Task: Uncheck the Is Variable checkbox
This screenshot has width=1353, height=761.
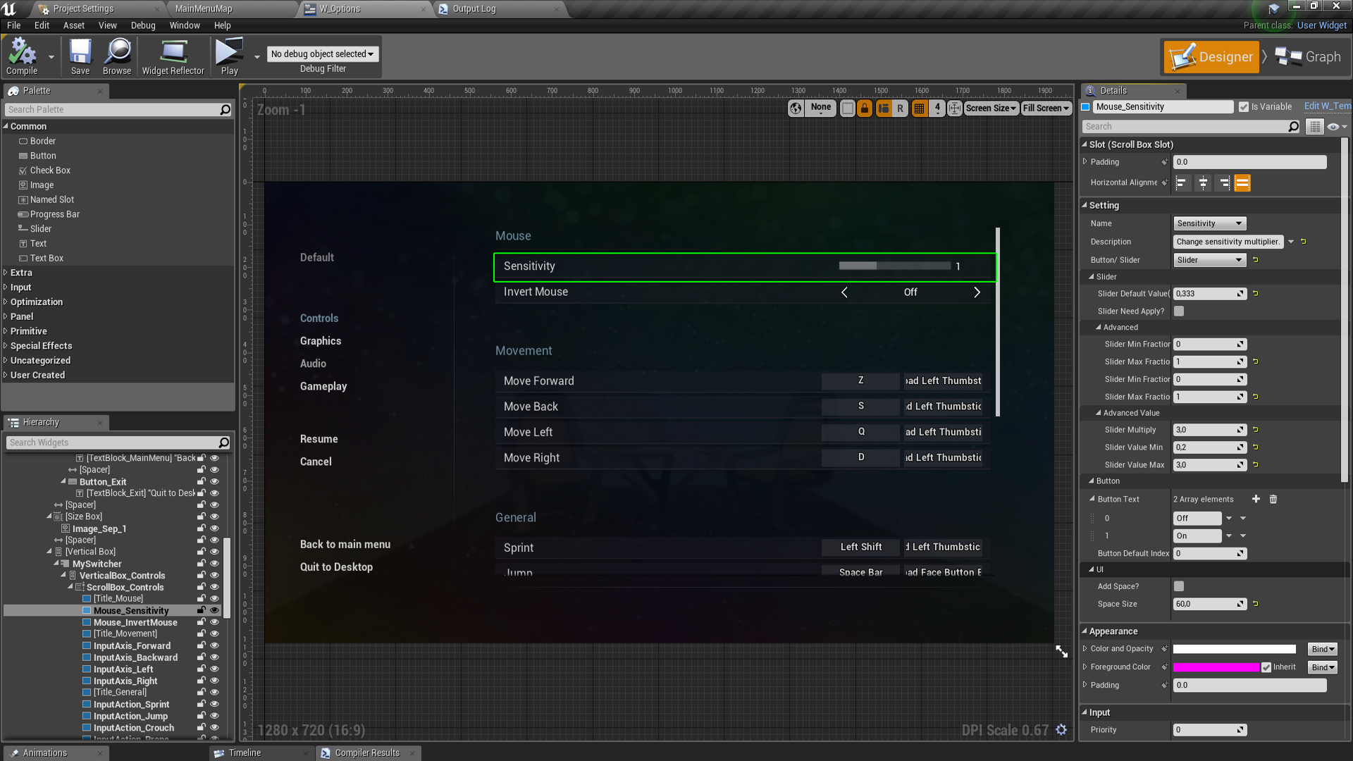Action: click(x=1244, y=107)
